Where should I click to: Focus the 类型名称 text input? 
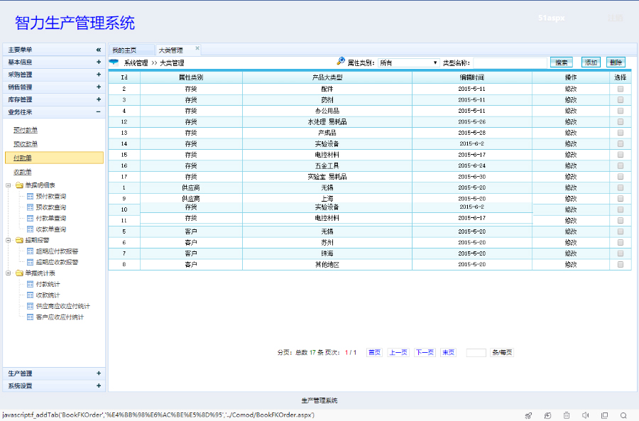click(510, 62)
